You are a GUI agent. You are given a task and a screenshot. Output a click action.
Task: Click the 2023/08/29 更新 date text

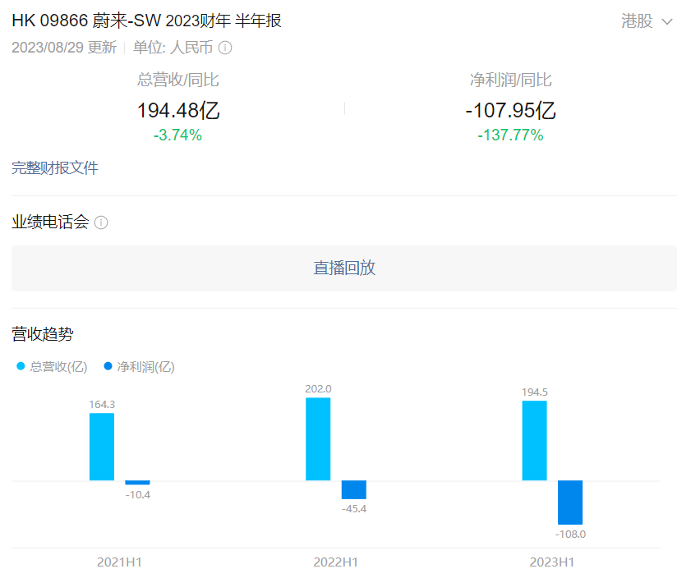64,48
